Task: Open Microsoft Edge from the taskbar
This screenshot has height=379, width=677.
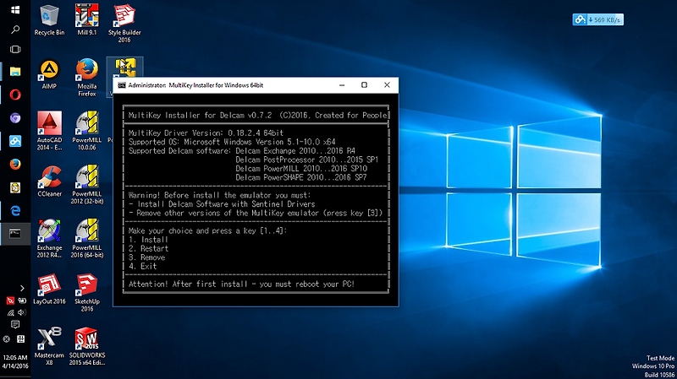Action: tap(15, 211)
